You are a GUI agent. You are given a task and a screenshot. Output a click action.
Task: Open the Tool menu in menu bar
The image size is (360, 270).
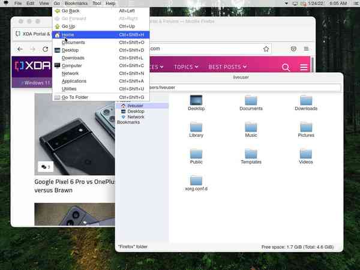97,3
